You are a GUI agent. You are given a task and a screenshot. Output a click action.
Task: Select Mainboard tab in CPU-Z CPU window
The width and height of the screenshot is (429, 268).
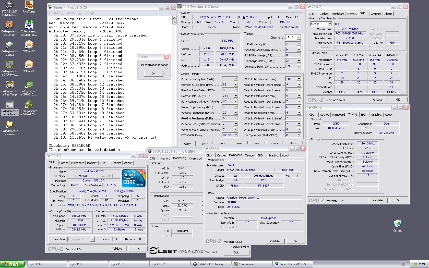(x=78, y=163)
